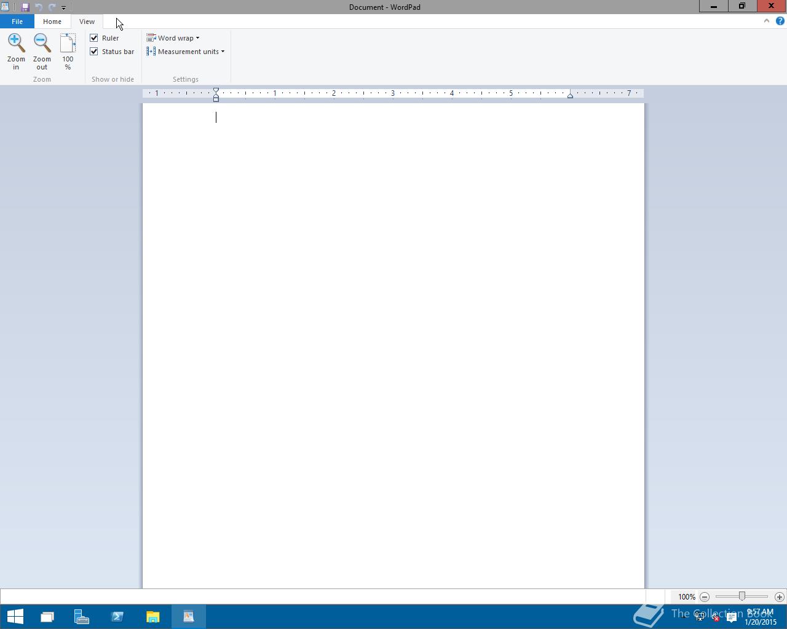Image resolution: width=787 pixels, height=629 pixels.
Task: Launch PowerShell from the taskbar
Action: (x=117, y=616)
